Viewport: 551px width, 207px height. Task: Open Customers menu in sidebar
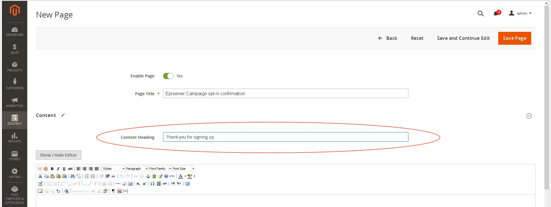point(15,85)
